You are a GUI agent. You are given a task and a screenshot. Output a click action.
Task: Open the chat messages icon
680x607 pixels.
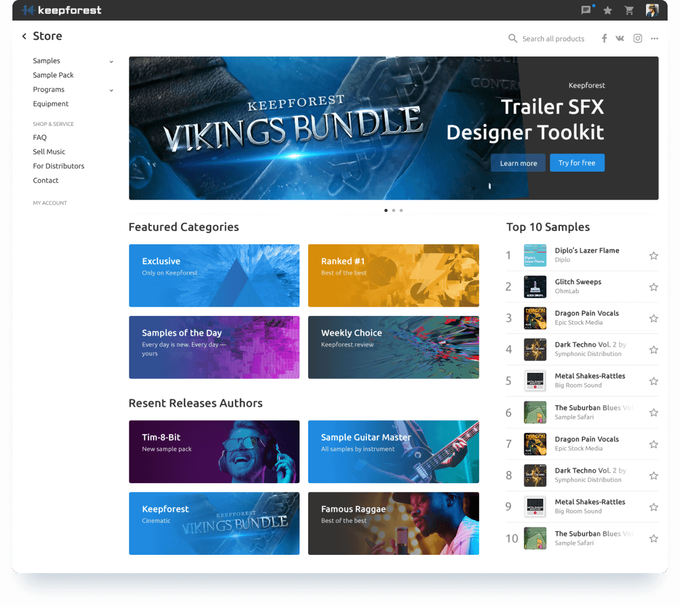click(586, 10)
